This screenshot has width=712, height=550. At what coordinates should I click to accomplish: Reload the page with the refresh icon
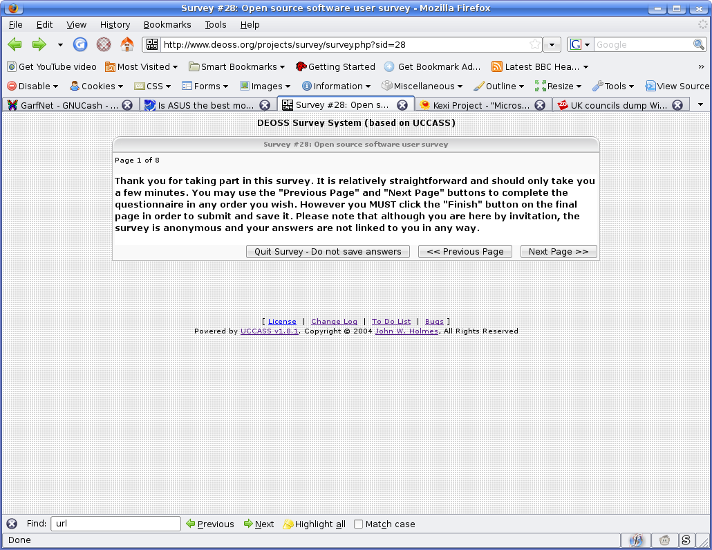coord(80,44)
